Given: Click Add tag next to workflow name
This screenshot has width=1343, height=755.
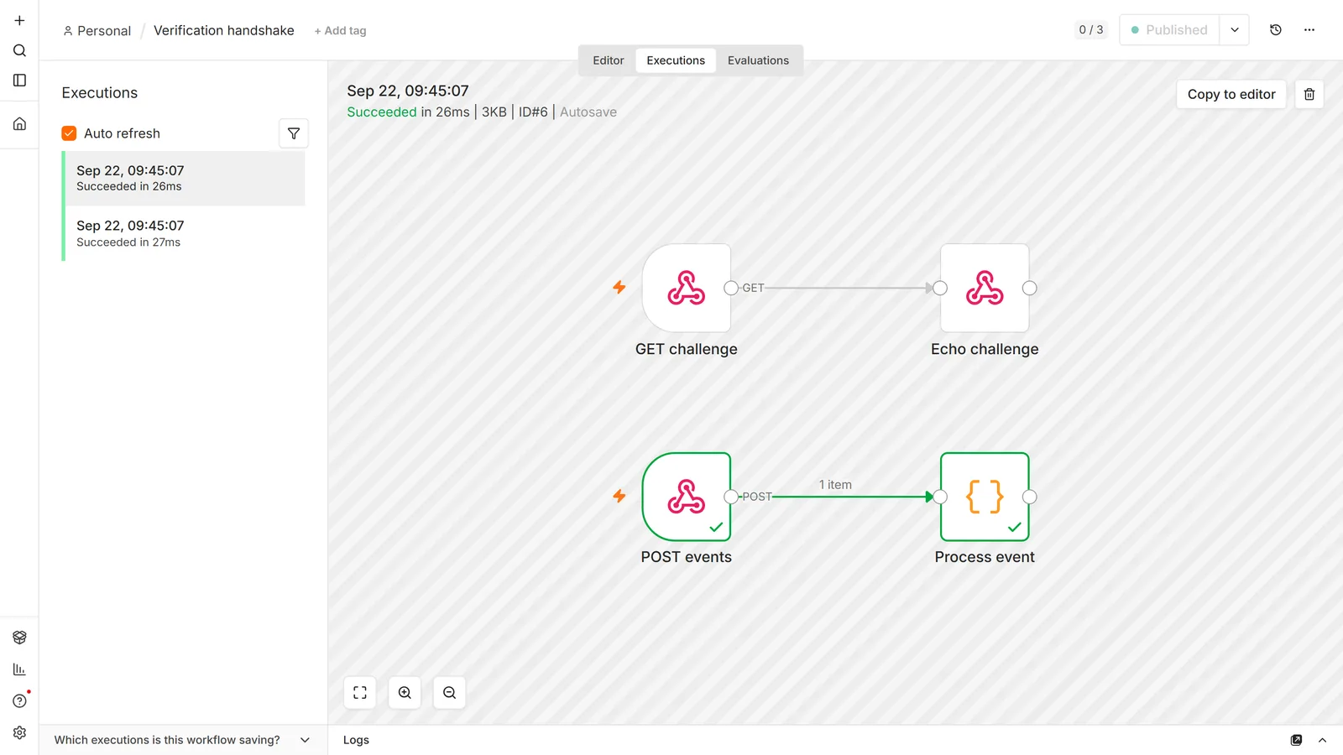Looking at the screenshot, I should click(340, 31).
